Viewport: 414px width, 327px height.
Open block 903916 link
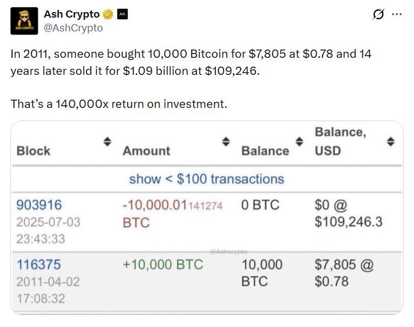click(x=39, y=205)
